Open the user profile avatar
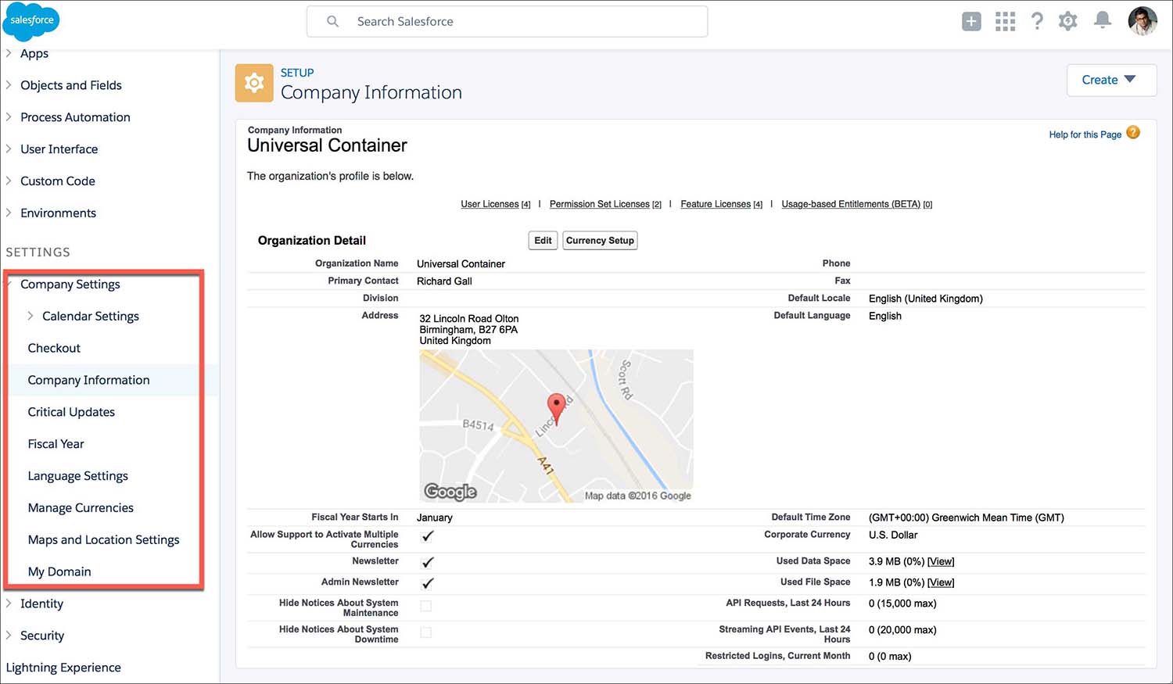1173x684 pixels. pyautogui.click(x=1142, y=21)
